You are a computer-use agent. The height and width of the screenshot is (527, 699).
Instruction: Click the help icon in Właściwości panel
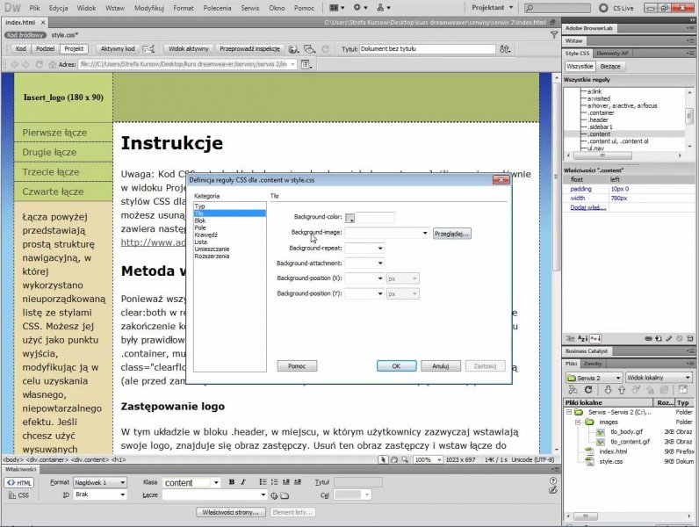551,481
